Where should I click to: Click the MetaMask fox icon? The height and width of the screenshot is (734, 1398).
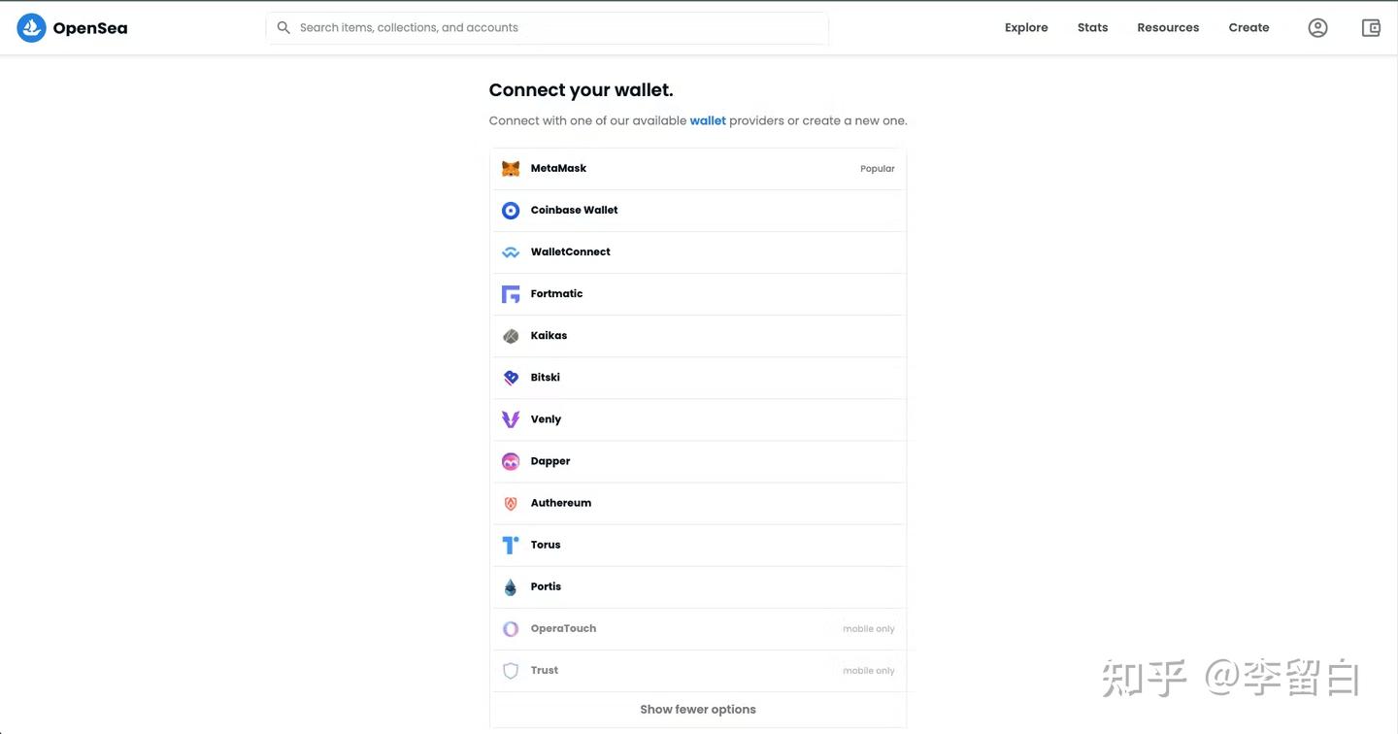coord(511,168)
